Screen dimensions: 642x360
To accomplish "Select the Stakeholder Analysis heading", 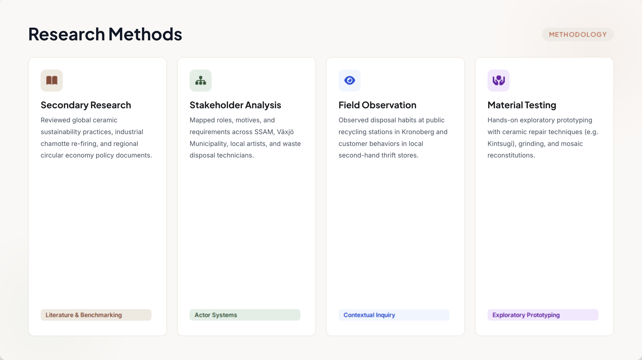I will coord(235,105).
